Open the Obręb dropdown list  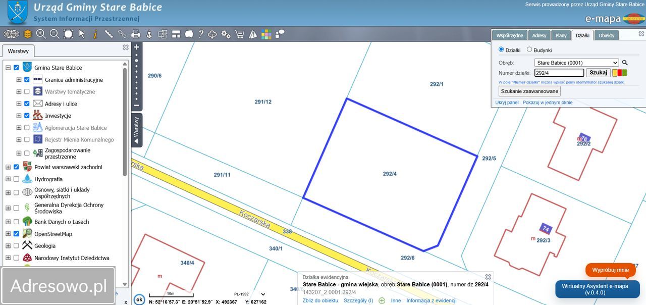pyautogui.click(x=576, y=63)
